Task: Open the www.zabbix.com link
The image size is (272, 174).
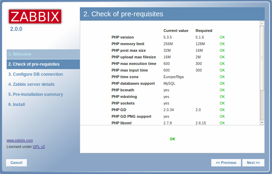Action: point(20,140)
